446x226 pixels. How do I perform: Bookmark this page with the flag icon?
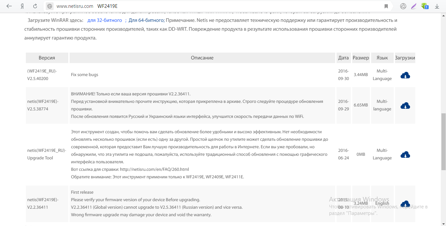[x=386, y=6]
